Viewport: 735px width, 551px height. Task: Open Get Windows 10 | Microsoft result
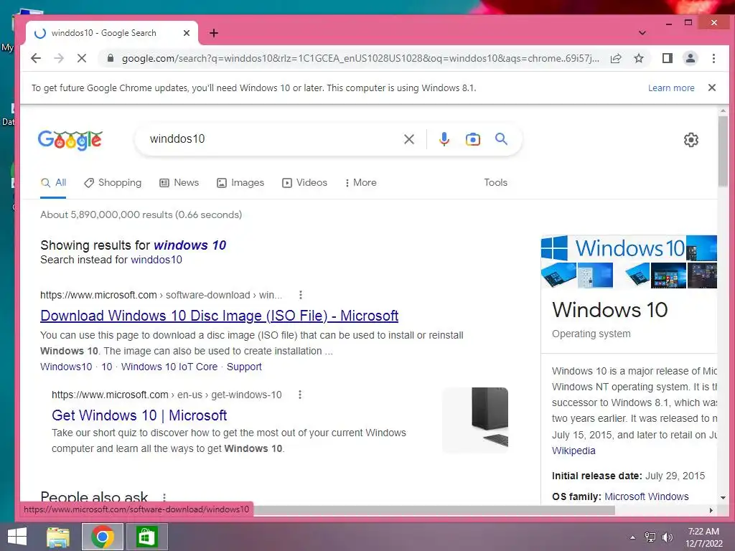click(139, 415)
